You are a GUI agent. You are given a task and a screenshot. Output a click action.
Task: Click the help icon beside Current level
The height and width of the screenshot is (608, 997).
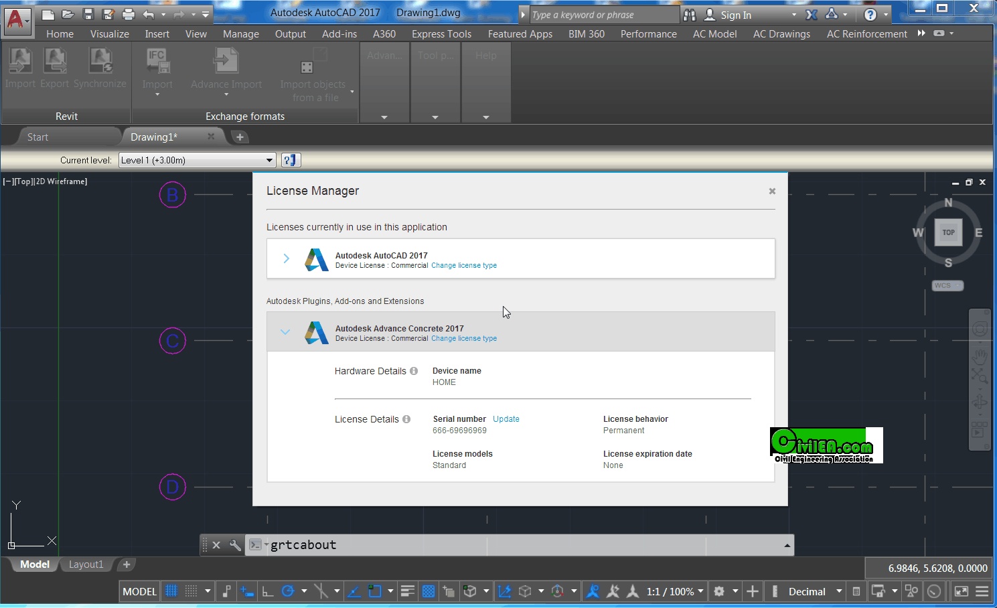click(291, 160)
